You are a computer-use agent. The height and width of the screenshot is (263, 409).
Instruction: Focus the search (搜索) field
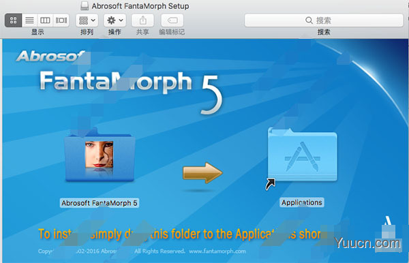tap(324, 20)
